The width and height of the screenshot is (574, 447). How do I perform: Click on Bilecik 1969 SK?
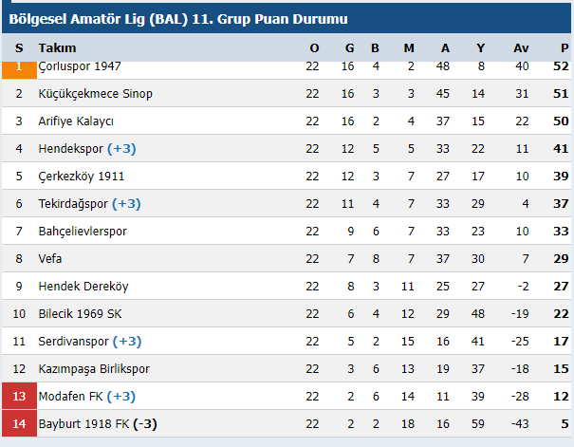[82, 314]
